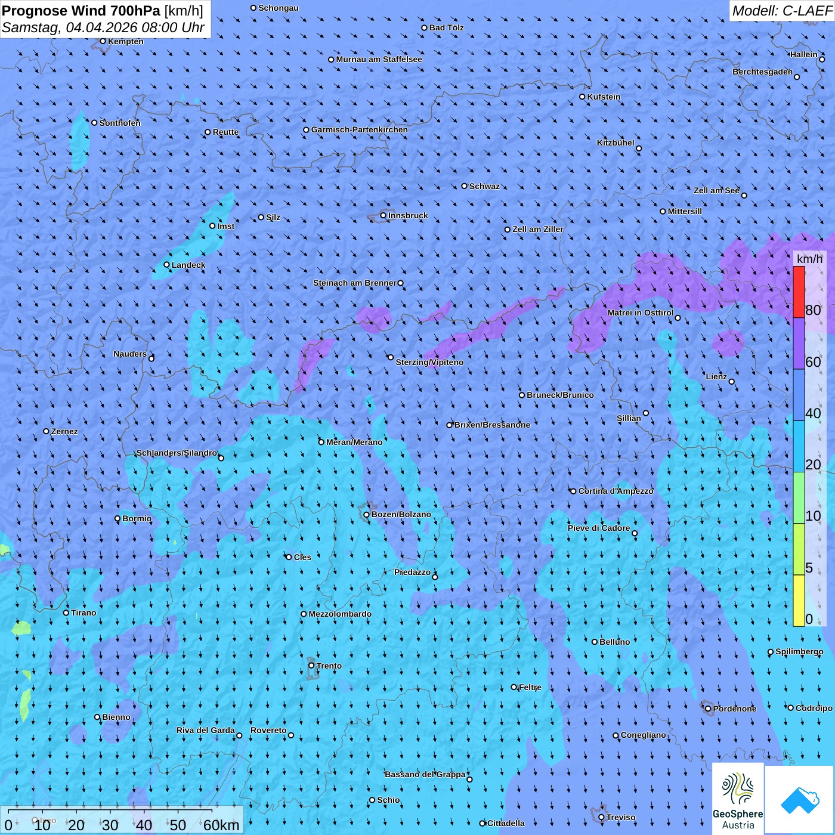The width and height of the screenshot is (835, 835).
Task: Click the Landeck location dot
Action: tap(167, 265)
